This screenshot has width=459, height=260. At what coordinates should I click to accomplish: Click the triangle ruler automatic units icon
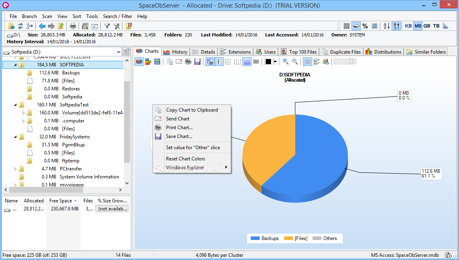[445, 26]
